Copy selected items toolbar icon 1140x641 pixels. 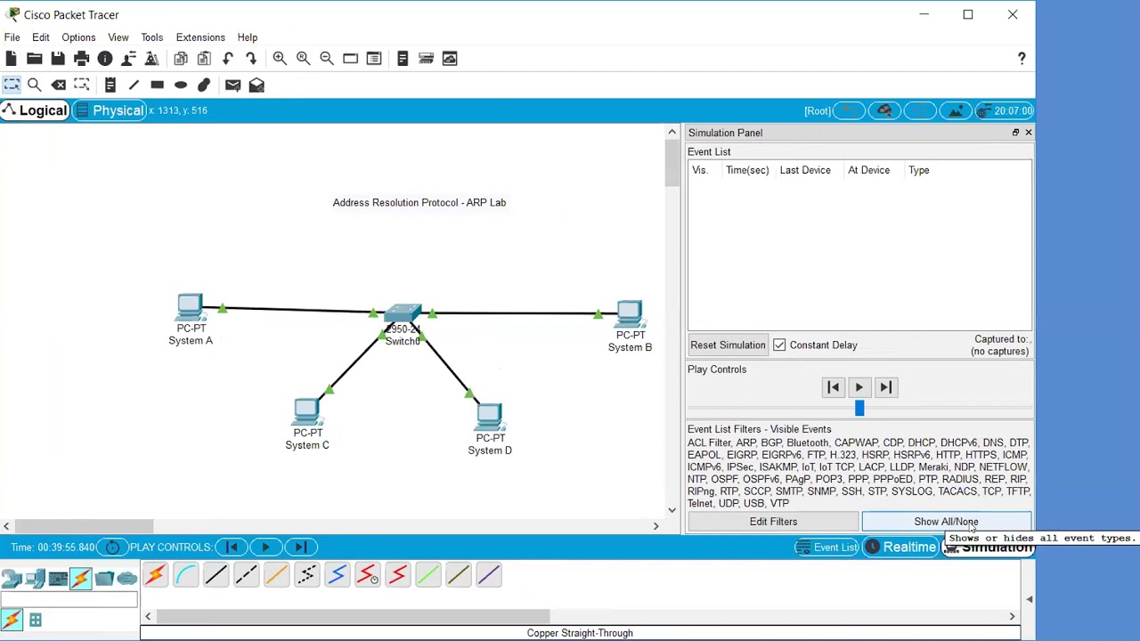point(181,59)
